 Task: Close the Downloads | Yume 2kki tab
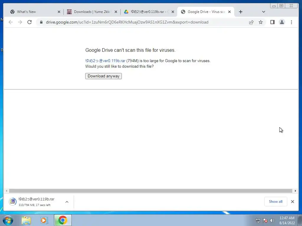(x=116, y=12)
